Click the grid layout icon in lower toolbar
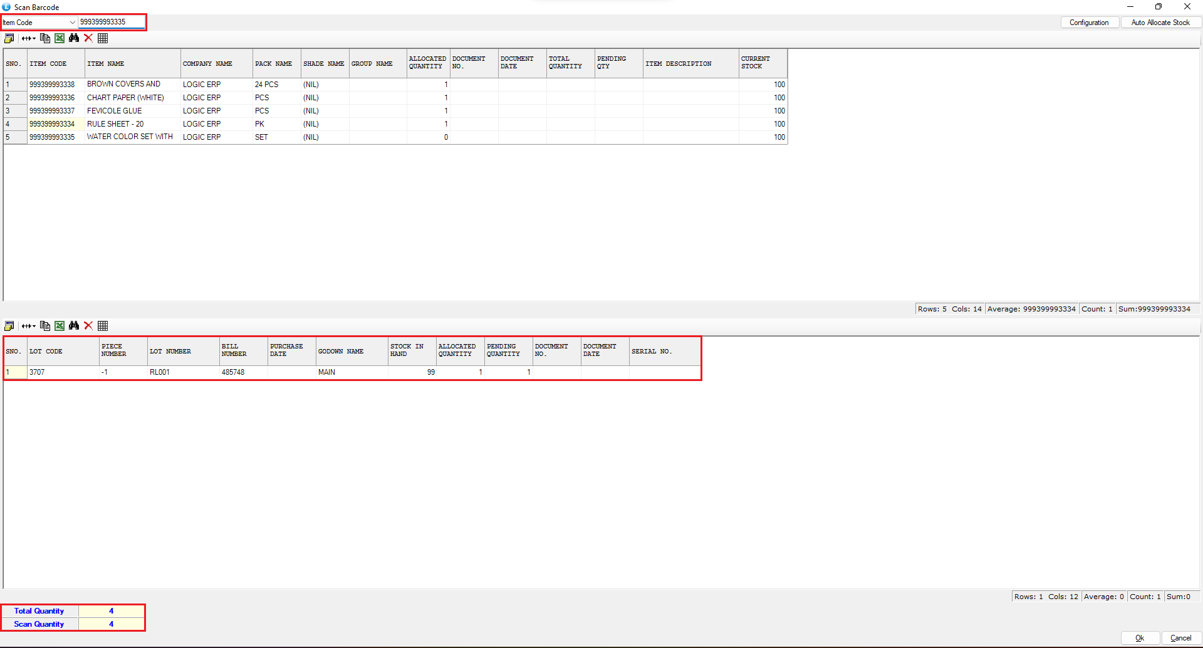This screenshot has width=1203, height=648. click(103, 326)
